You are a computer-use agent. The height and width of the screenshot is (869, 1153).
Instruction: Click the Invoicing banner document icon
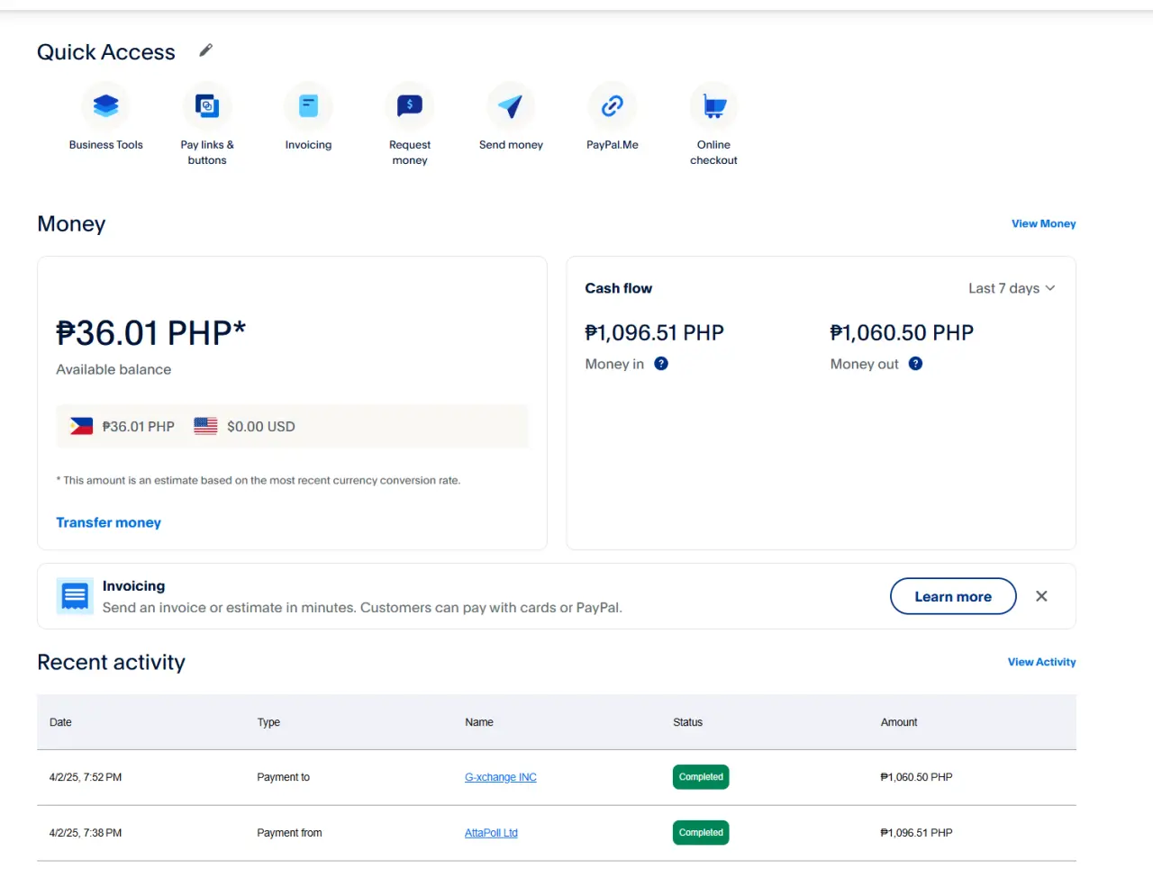[75, 596]
